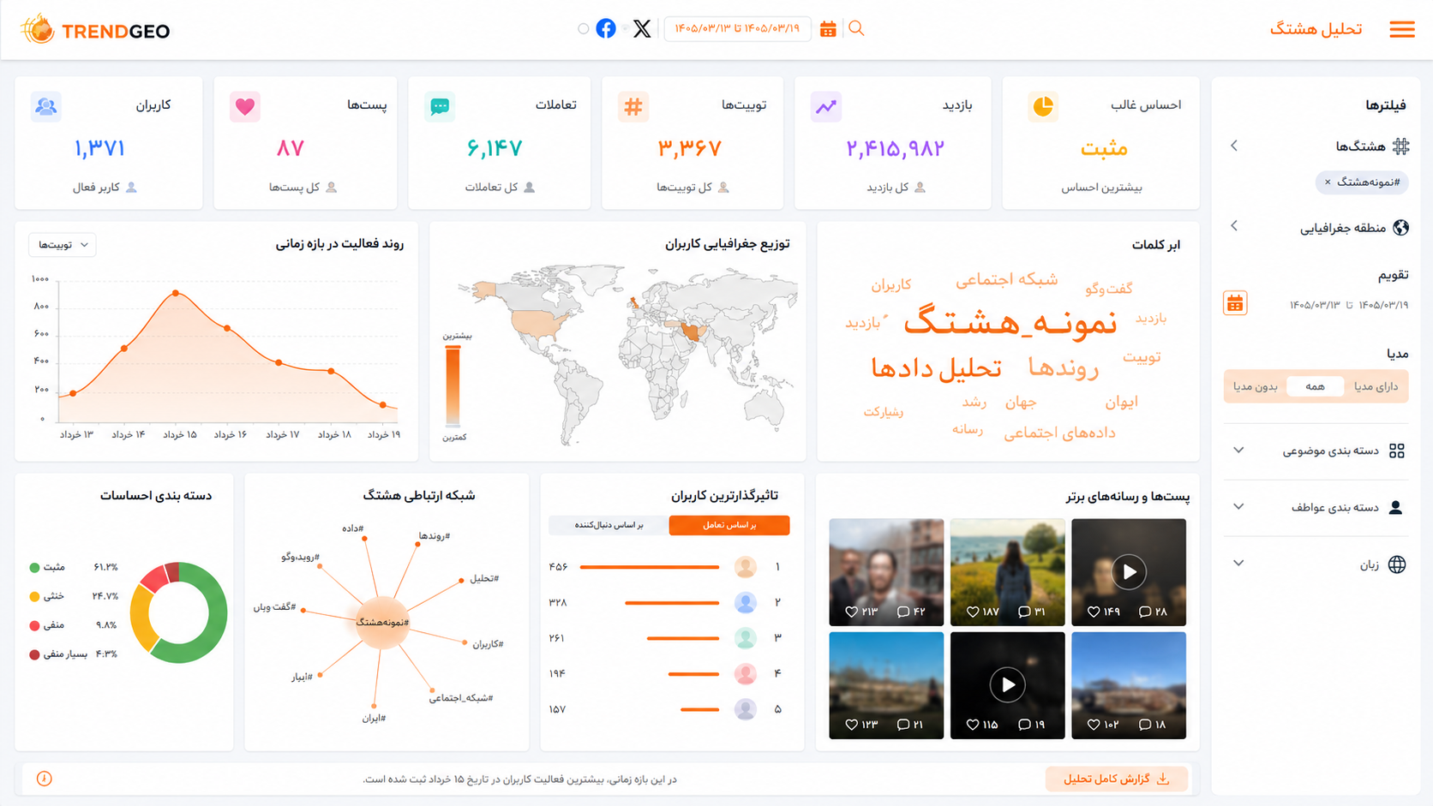
Task: Click the info icon in the bottom bar
Action: point(45,779)
